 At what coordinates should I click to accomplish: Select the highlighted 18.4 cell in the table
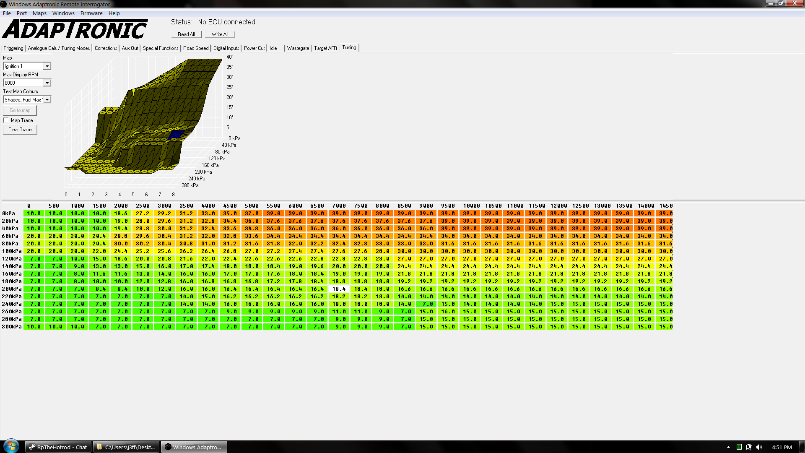pos(339,289)
